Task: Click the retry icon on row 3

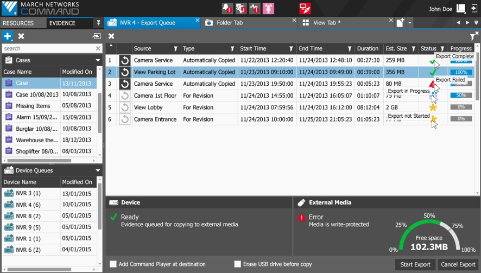Action: [x=125, y=84]
